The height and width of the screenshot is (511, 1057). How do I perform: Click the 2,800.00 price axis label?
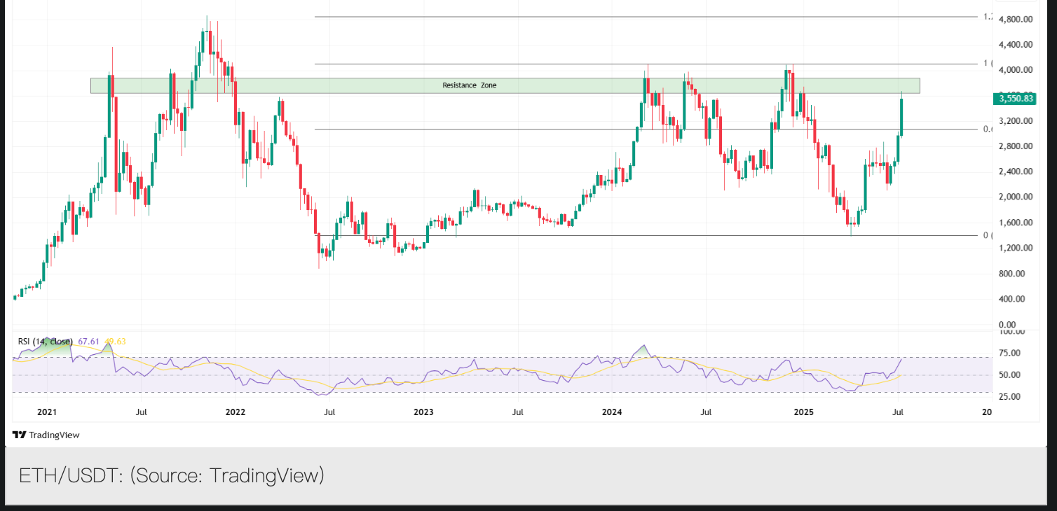point(1016,146)
